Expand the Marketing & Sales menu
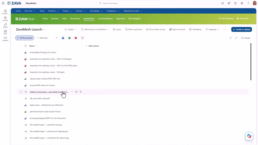258x145 pixels. [x=133, y=11]
